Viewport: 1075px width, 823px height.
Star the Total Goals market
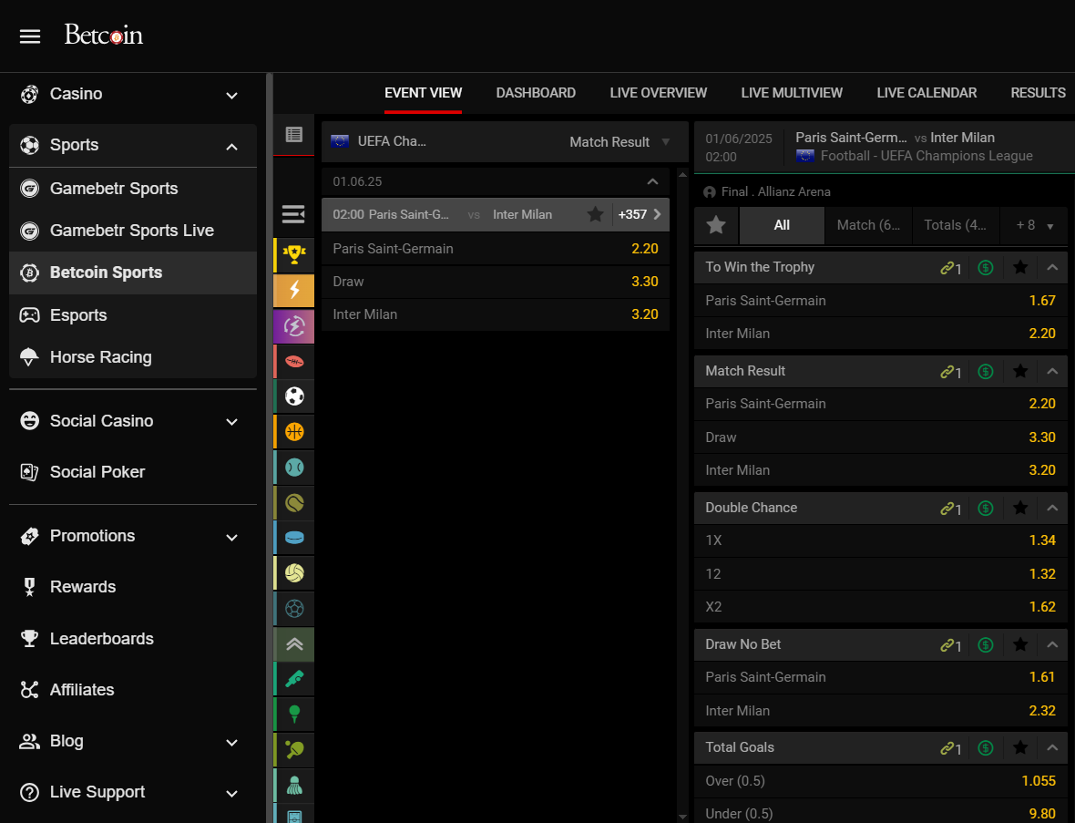click(x=1020, y=747)
